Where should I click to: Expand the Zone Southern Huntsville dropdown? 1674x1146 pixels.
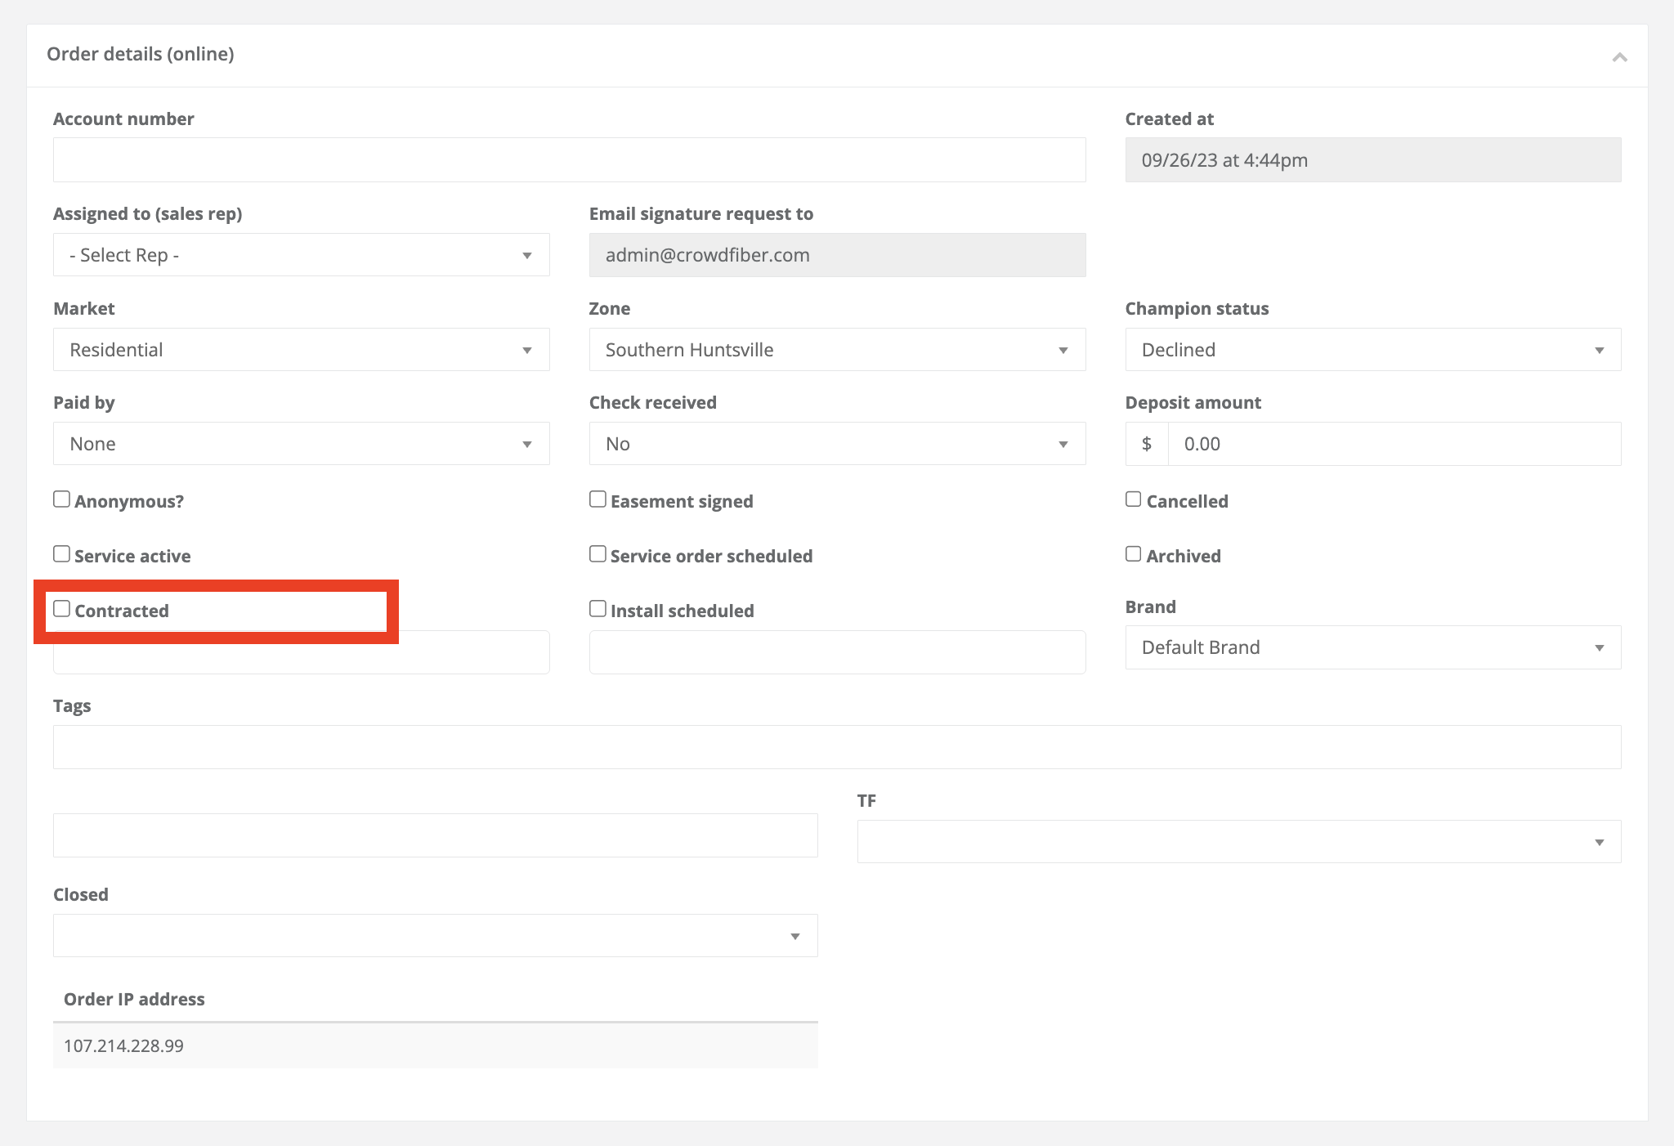(837, 350)
